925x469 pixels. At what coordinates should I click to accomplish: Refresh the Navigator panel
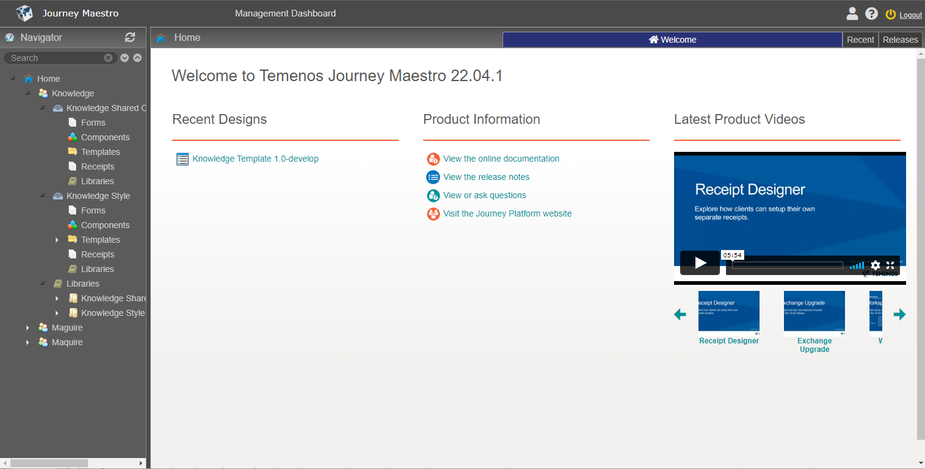[x=130, y=37]
